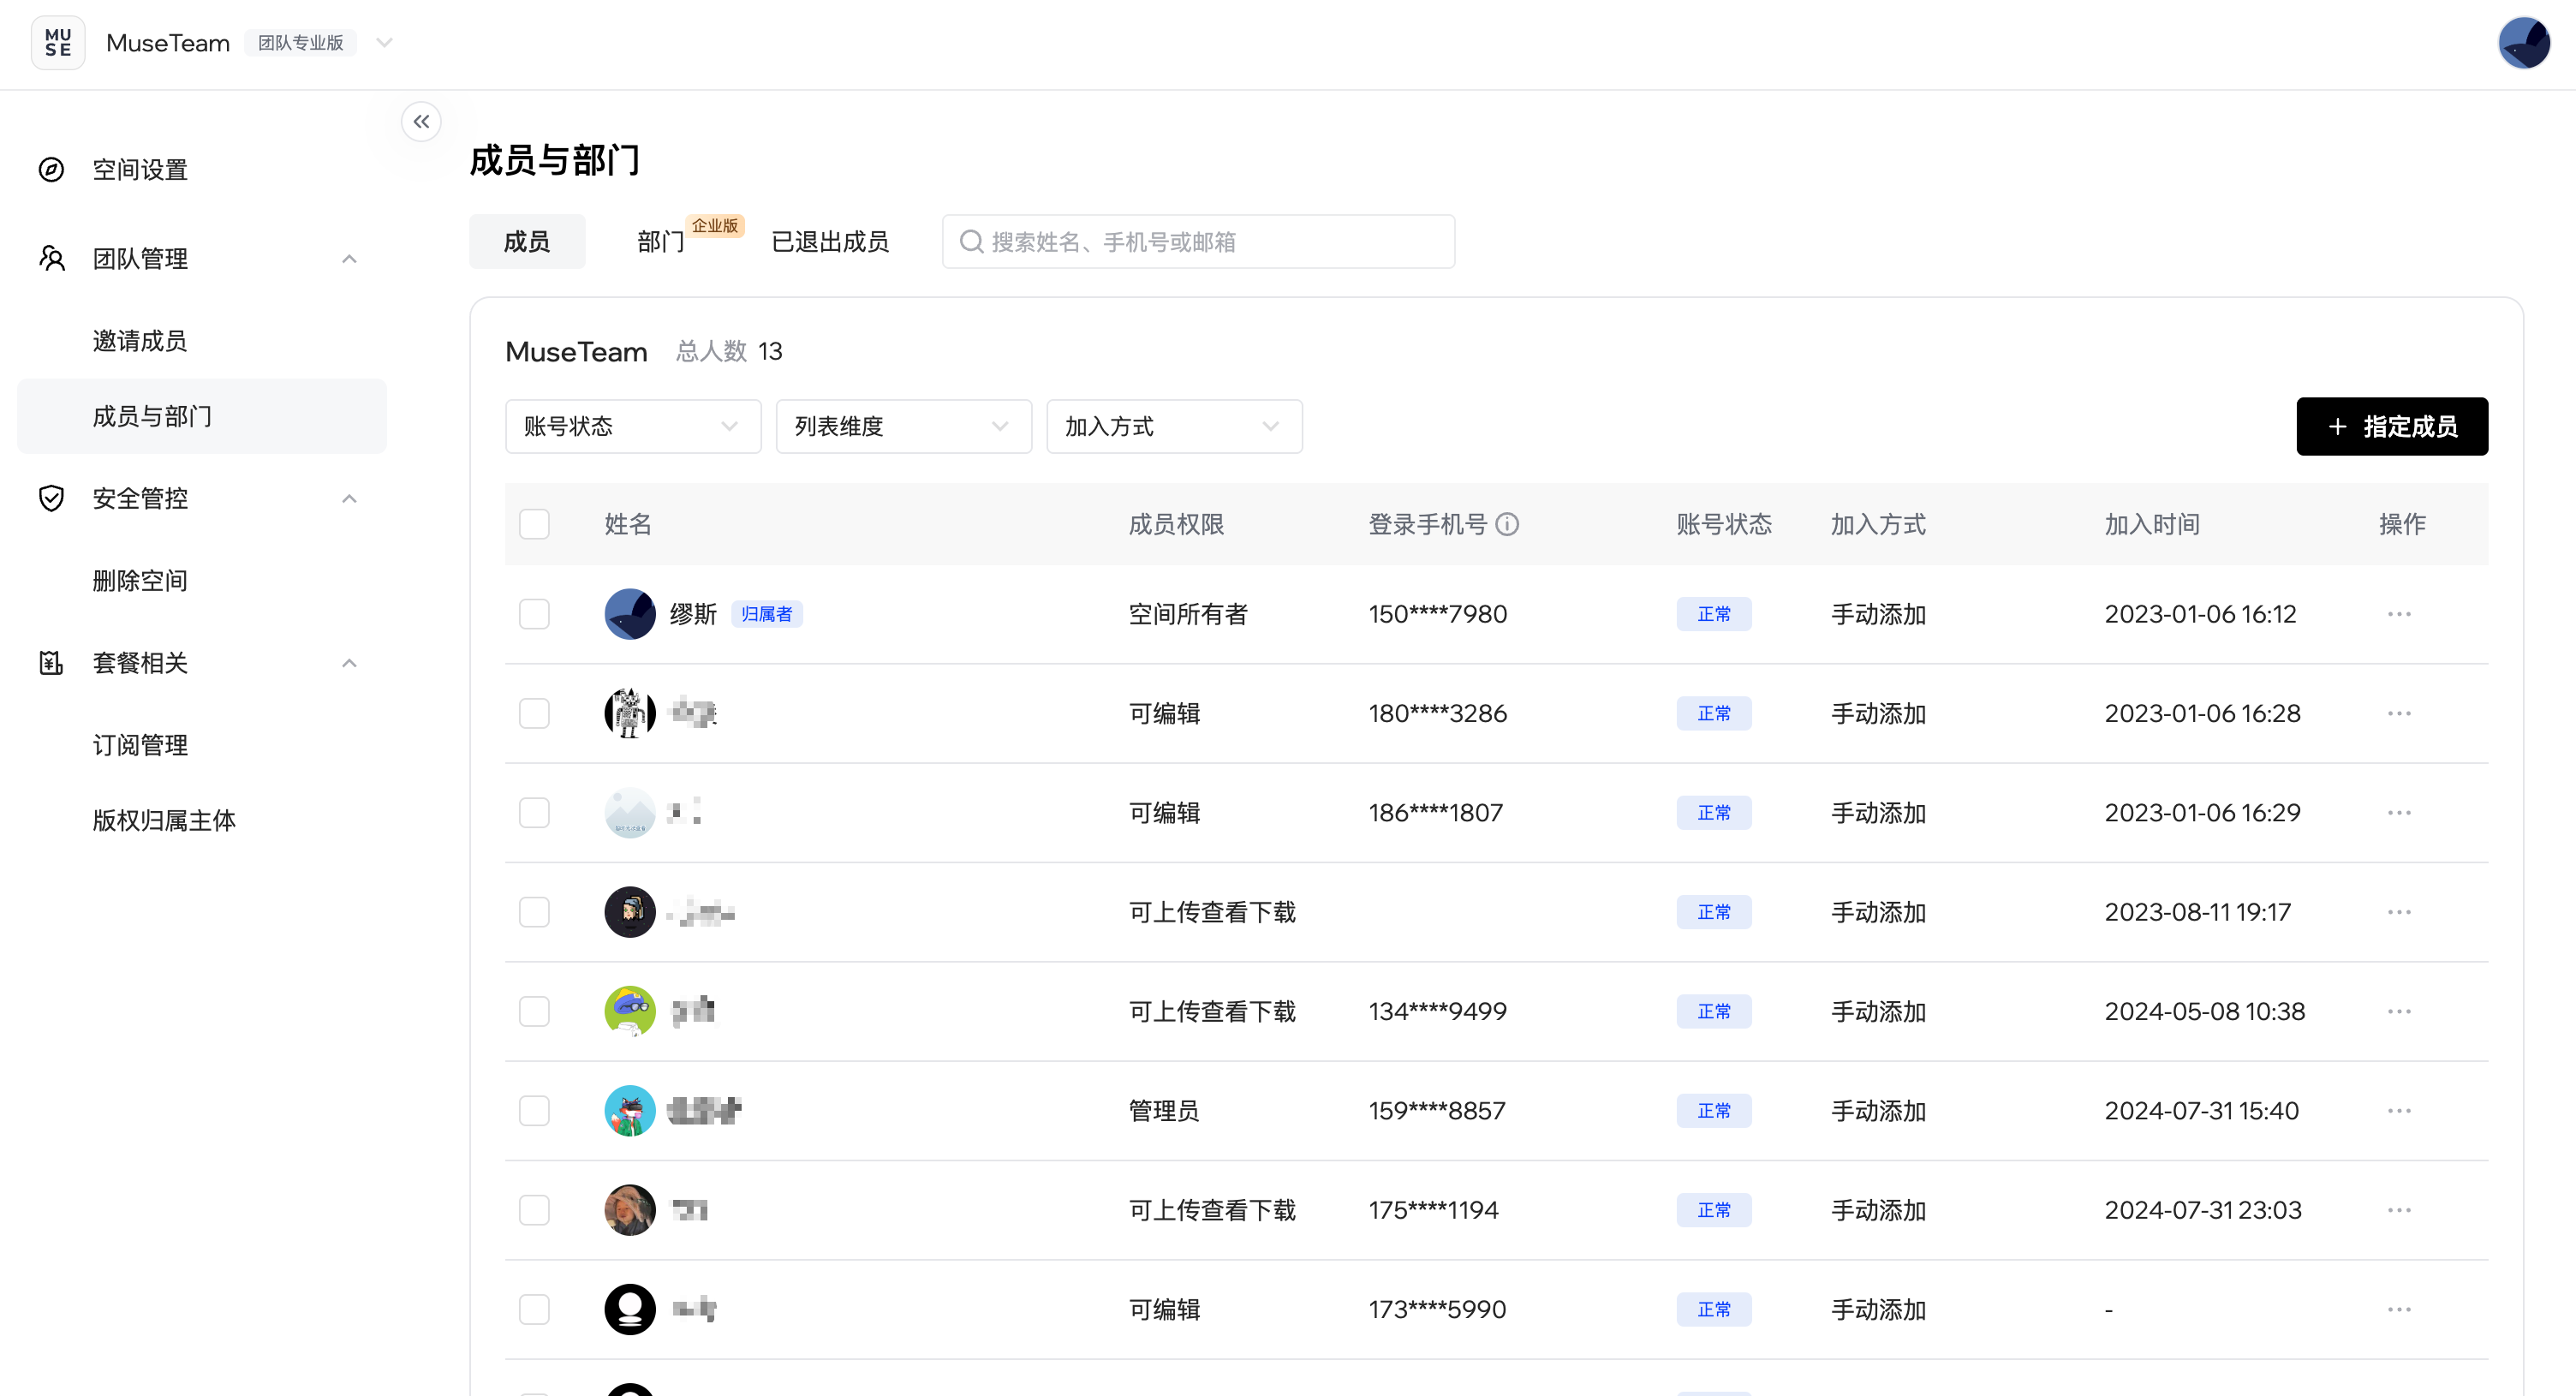The width and height of the screenshot is (2576, 1396).
Task: Click info icon next to 登录手机号
Action: tap(1507, 524)
